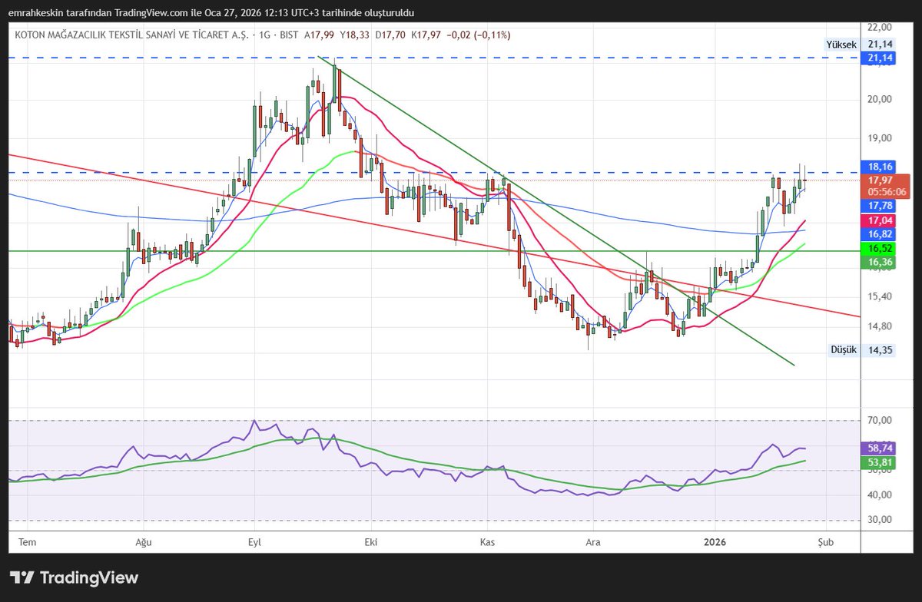
Task: Click the KOTON MAĞAZACILIK symbol title
Action: [x=131, y=35]
